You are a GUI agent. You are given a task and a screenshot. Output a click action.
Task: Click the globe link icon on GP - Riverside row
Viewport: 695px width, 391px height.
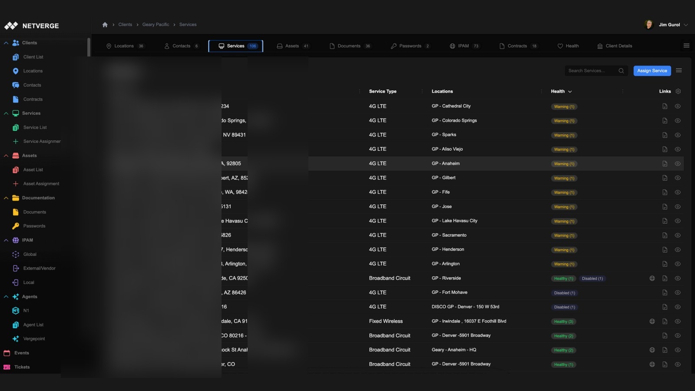tap(652, 278)
